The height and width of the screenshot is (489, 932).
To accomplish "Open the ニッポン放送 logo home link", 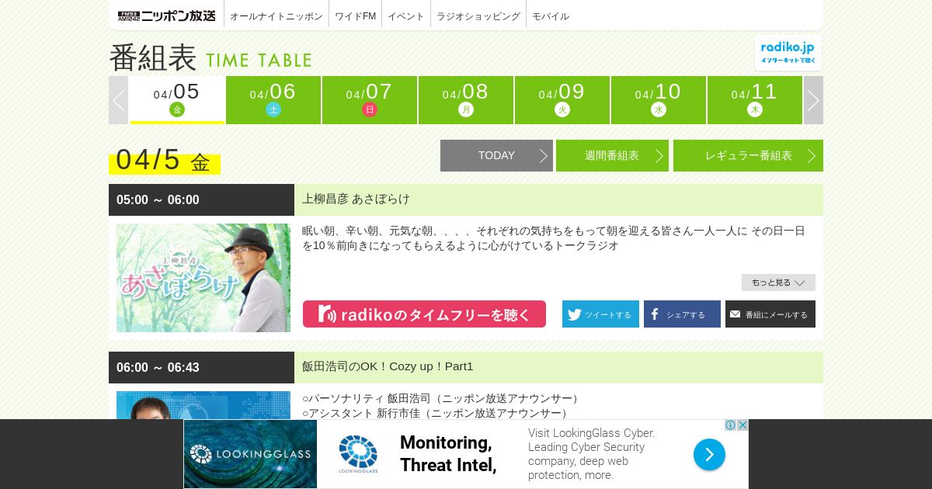I will (166, 16).
